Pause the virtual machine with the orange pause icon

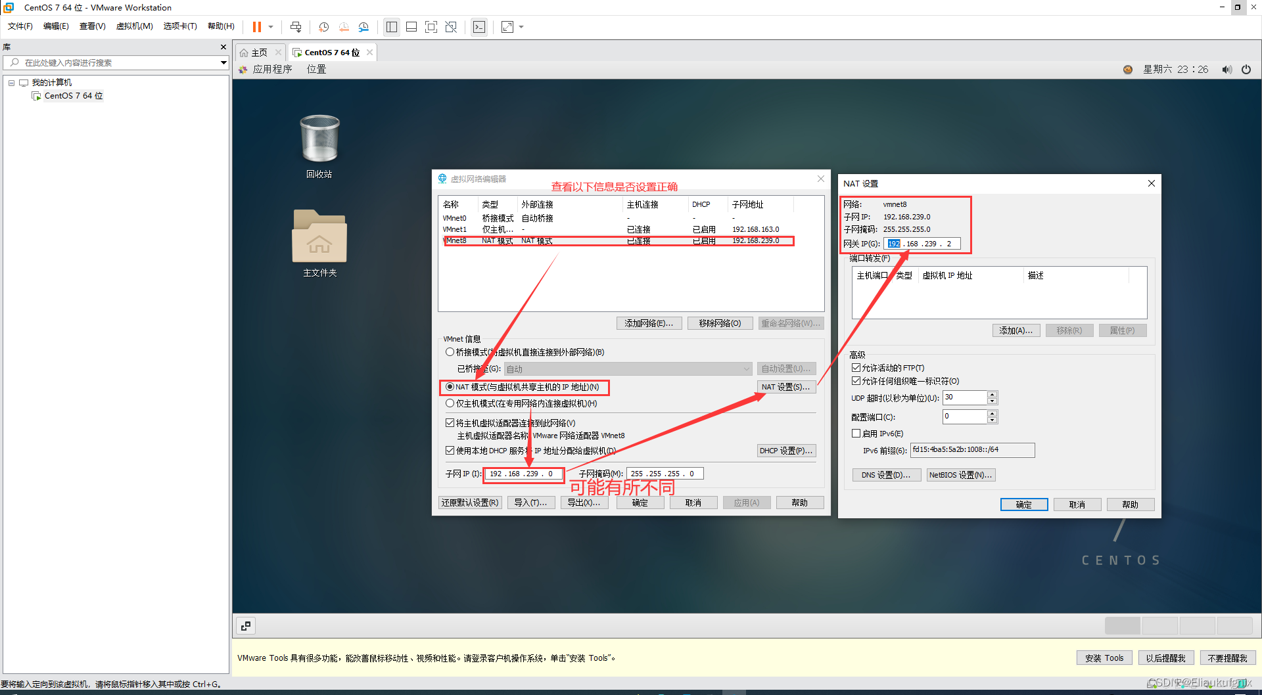[x=257, y=27]
